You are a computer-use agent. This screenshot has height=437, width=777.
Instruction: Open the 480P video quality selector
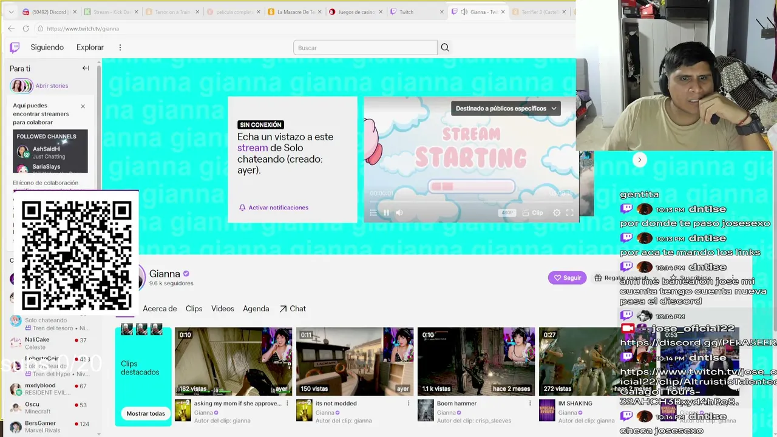(507, 212)
